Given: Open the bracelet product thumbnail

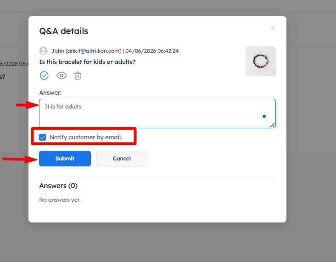Looking at the screenshot, I should pos(261,61).
